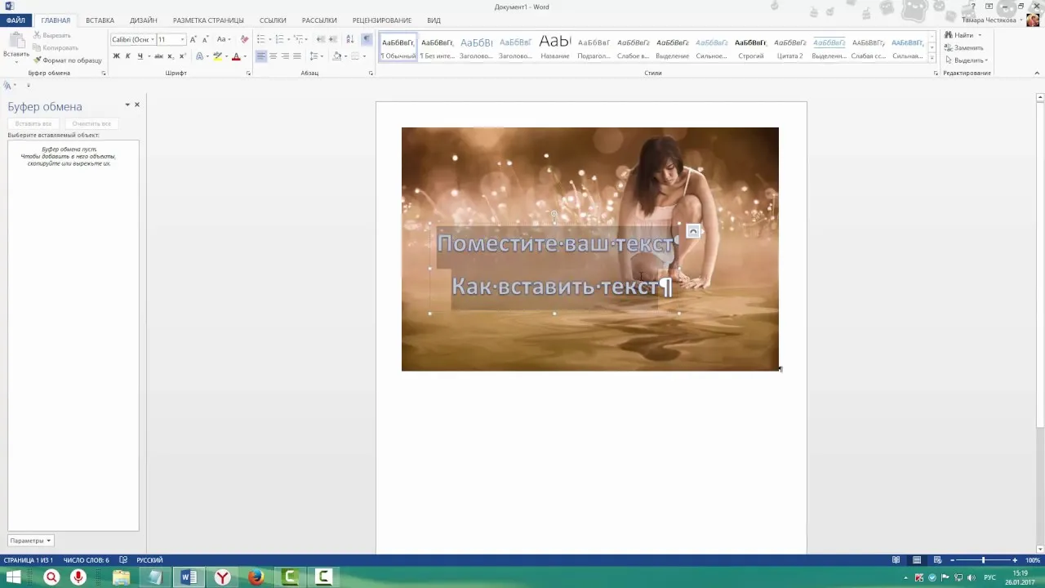Clear all formatting eraser icon
The width and height of the screenshot is (1045, 588).
point(244,39)
